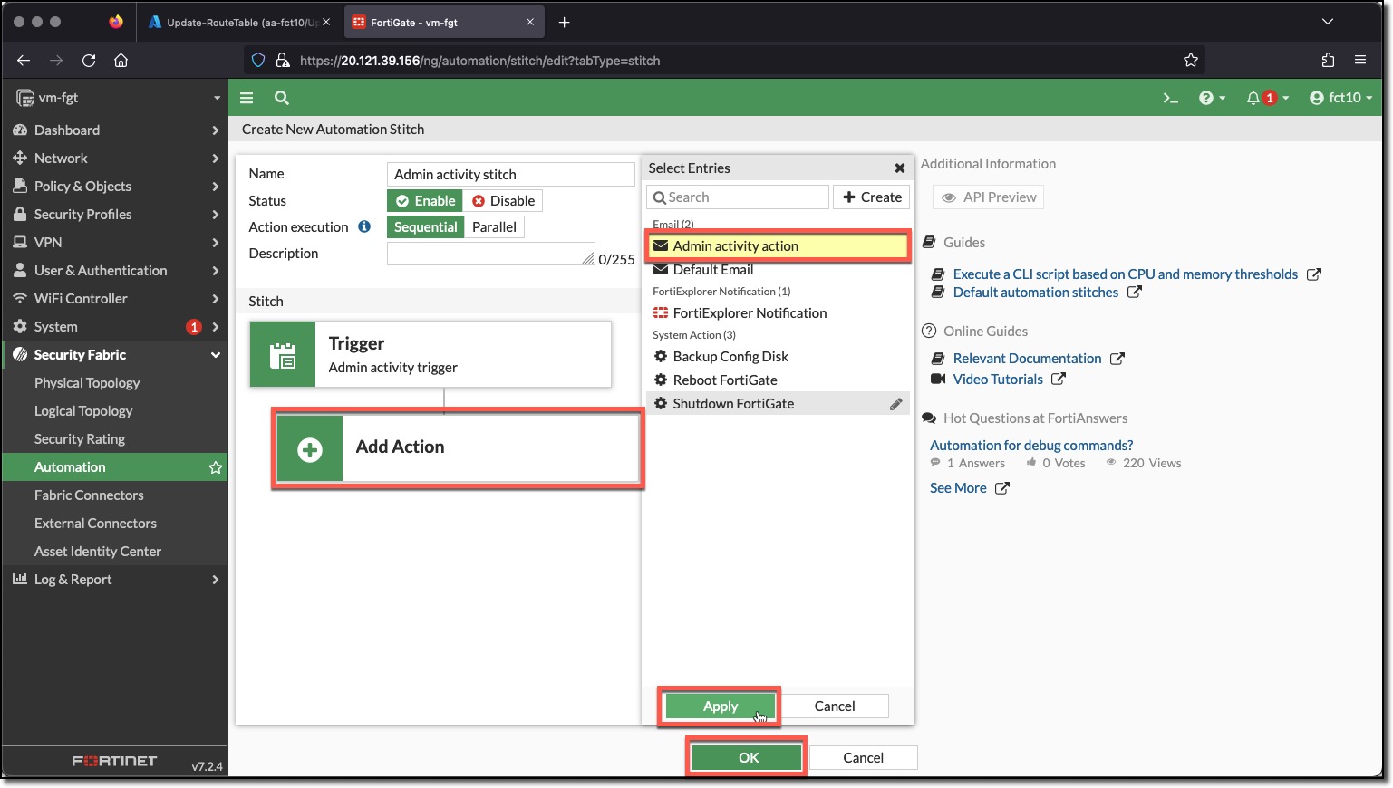1393x788 pixels.
Task: Open the Firefox application menu
Action: [x=1359, y=61]
